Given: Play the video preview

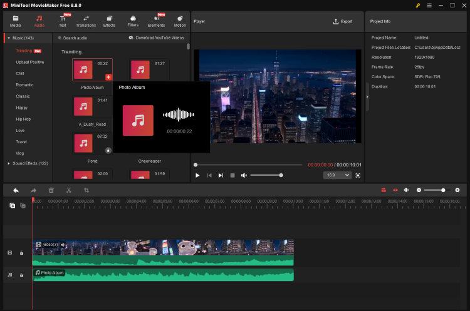Looking at the screenshot, I should click(x=197, y=175).
